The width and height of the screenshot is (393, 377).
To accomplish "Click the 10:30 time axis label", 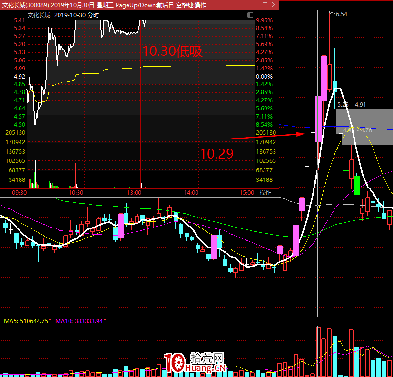I will pos(76,193).
